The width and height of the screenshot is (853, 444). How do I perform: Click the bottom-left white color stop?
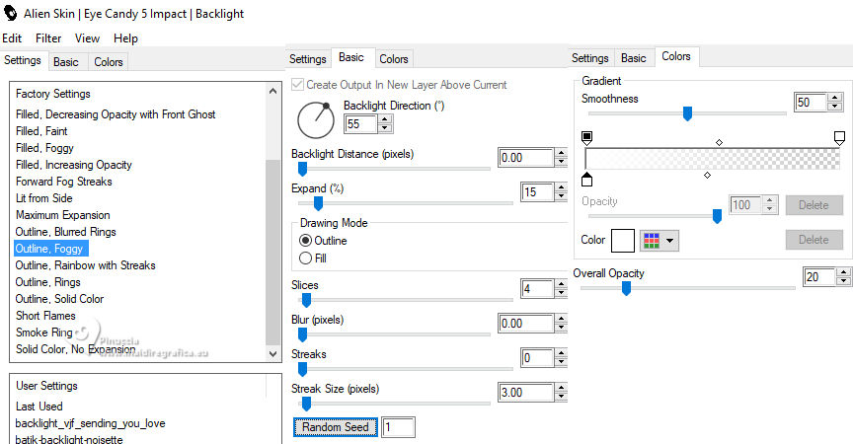pyautogui.click(x=586, y=180)
